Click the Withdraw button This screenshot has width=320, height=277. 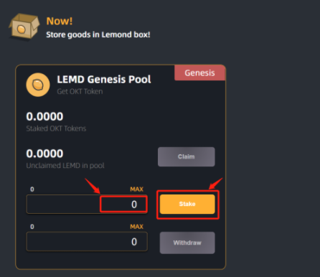187,243
